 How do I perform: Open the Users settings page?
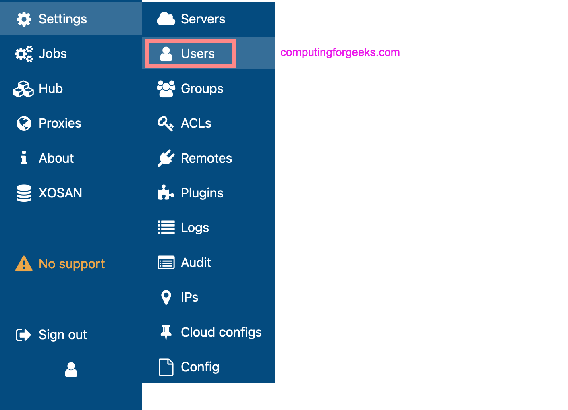(x=197, y=53)
